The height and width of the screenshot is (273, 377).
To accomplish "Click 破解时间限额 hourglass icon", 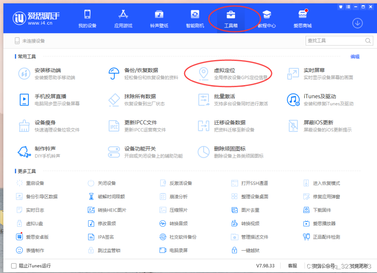I will point(91,197).
